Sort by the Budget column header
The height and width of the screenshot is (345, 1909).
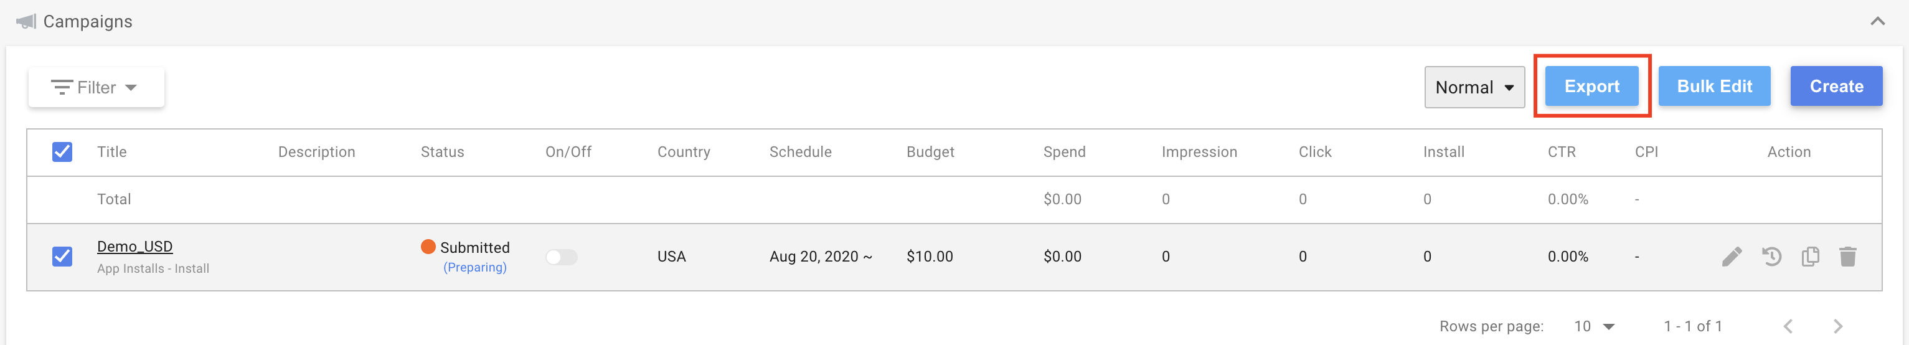pos(930,152)
